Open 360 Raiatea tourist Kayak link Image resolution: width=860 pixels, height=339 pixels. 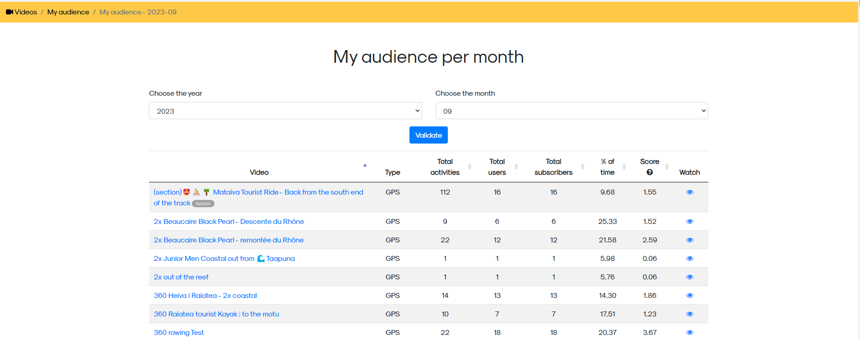(216, 314)
